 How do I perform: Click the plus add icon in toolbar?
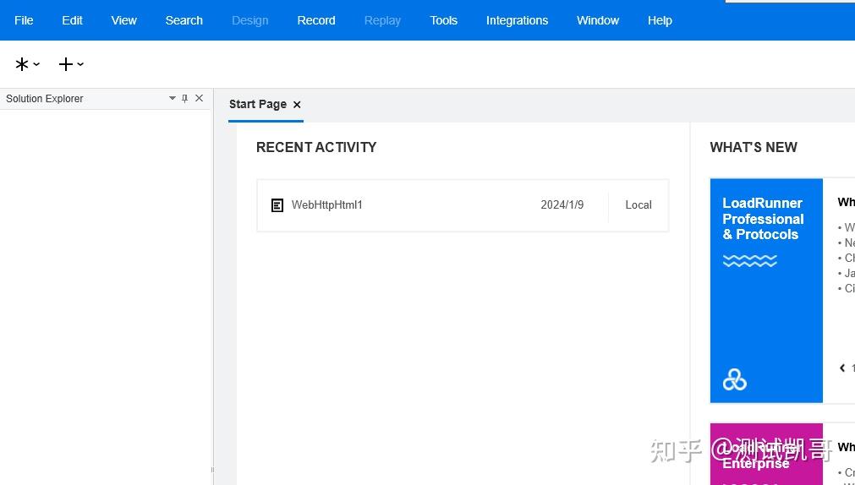pos(65,64)
